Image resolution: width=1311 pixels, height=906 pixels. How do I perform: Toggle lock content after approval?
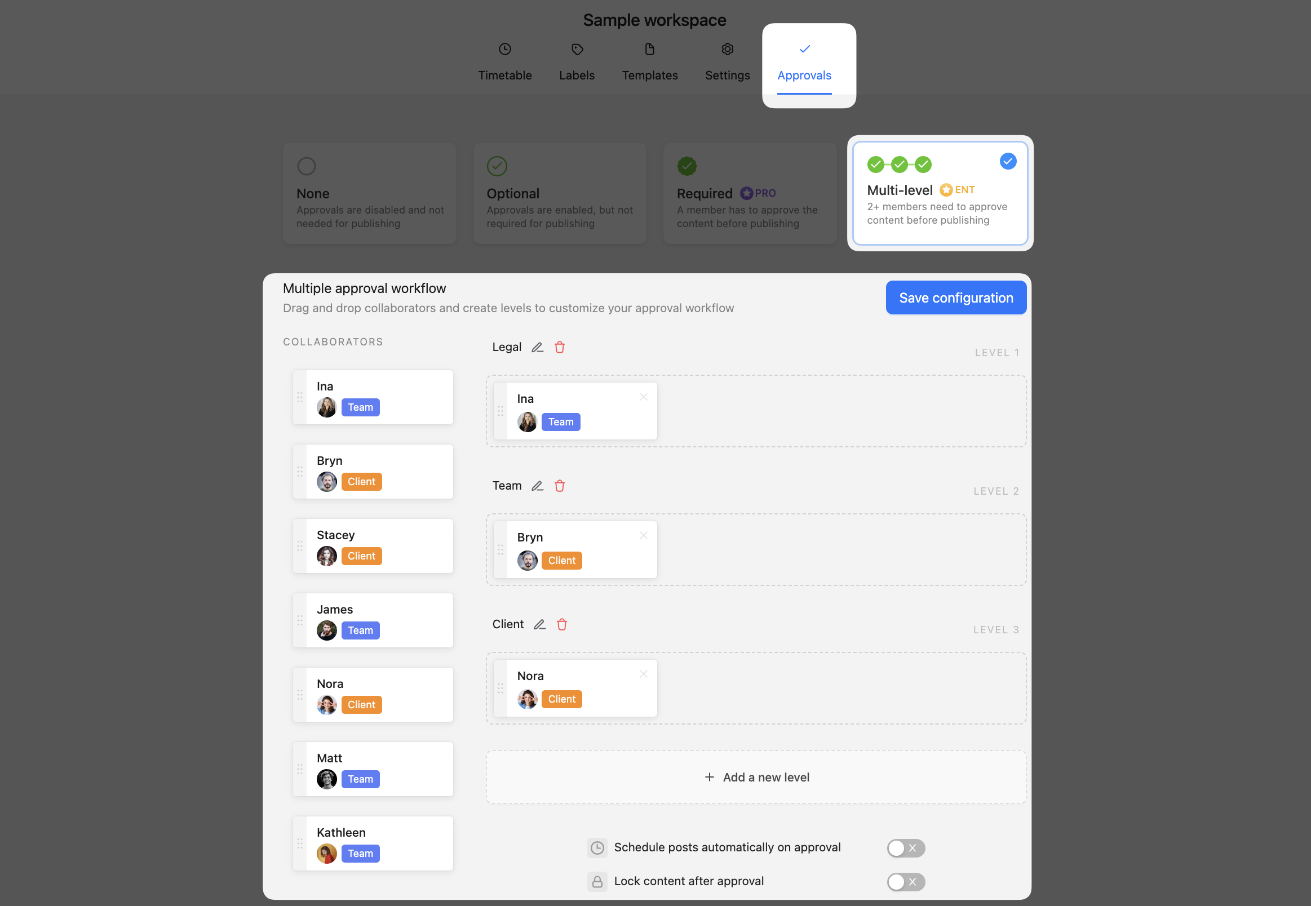click(906, 882)
